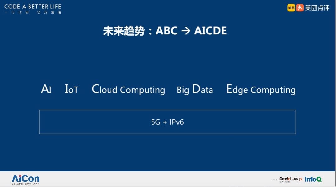This screenshot has height=187, width=336.
Task: Click the 未来趋势 heading text
Action: (x=124, y=31)
